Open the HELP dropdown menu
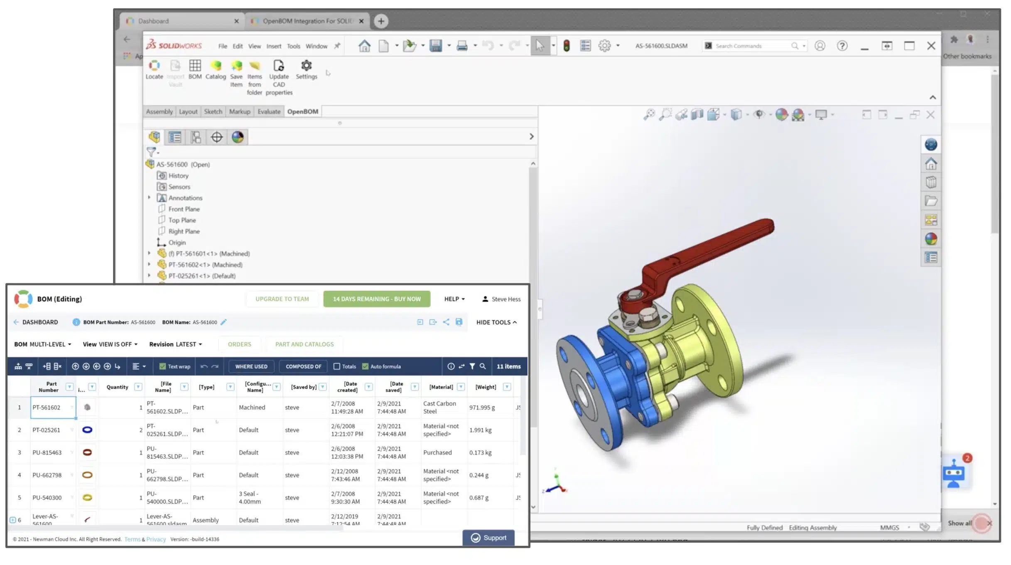 coord(454,299)
